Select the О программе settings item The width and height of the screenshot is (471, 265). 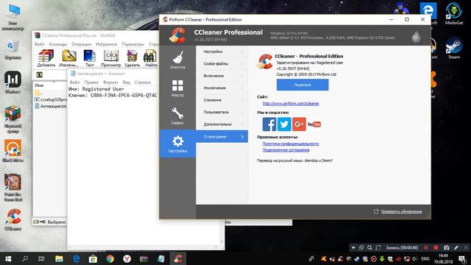(x=222, y=136)
